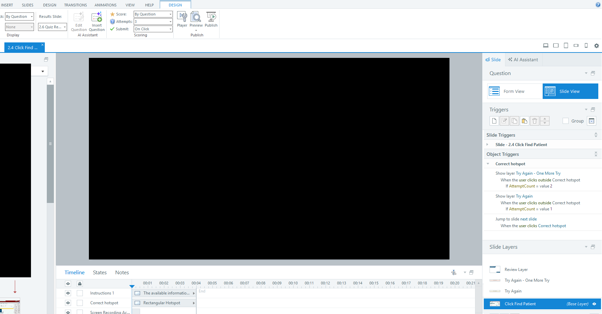Toggle lock box for Instructions 1

click(80, 293)
